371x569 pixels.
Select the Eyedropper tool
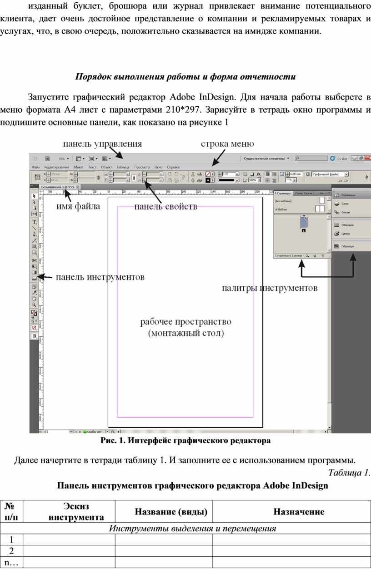pyautogui.click(x=34, y=293)
